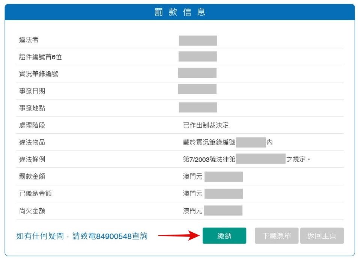Click the masked amount in 罰款金額 row
Viewport: 358px width, 259px height.
click(x=223, y=176)
